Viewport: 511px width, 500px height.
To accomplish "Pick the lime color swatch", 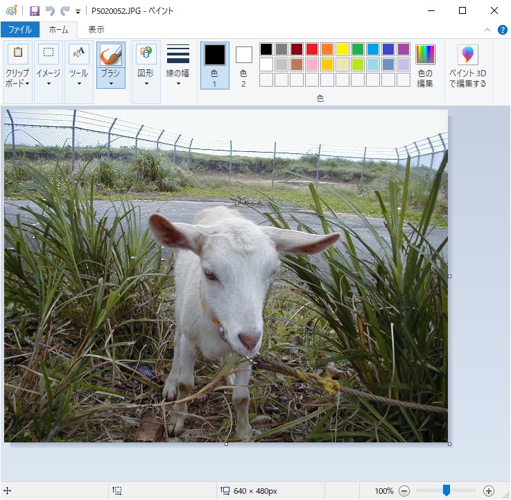I will click(x=358, y=64).
